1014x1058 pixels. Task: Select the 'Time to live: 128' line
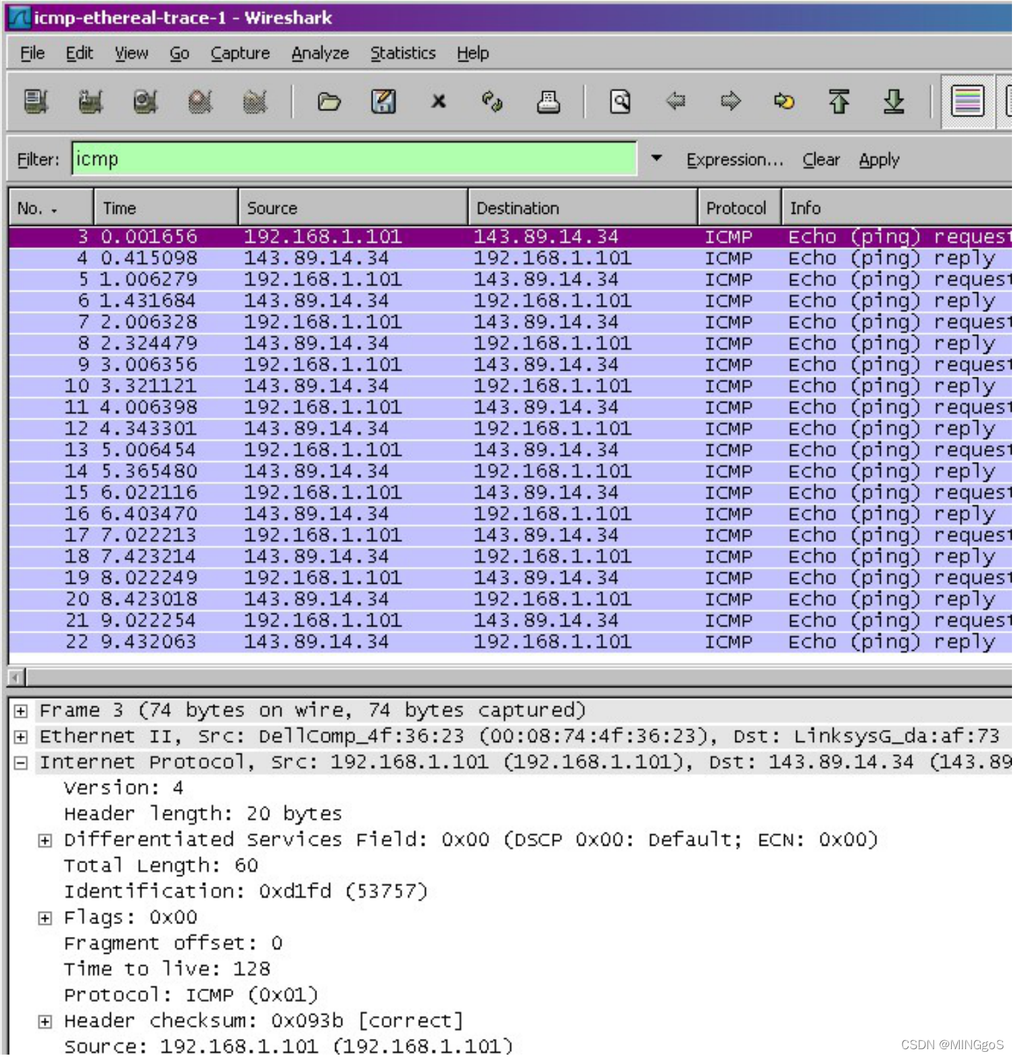click(x=167, y=970)
